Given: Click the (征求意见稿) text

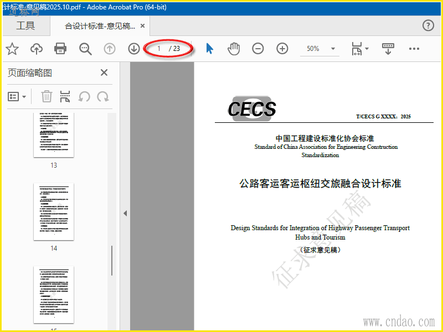Looking at the screenshot, I should [321, 250].
